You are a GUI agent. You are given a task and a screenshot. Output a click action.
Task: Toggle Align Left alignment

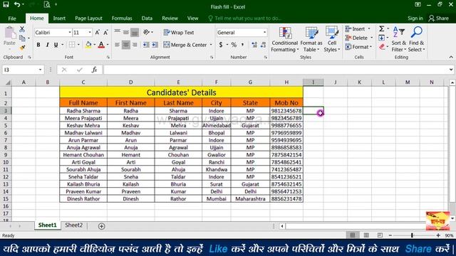(117, 45)
